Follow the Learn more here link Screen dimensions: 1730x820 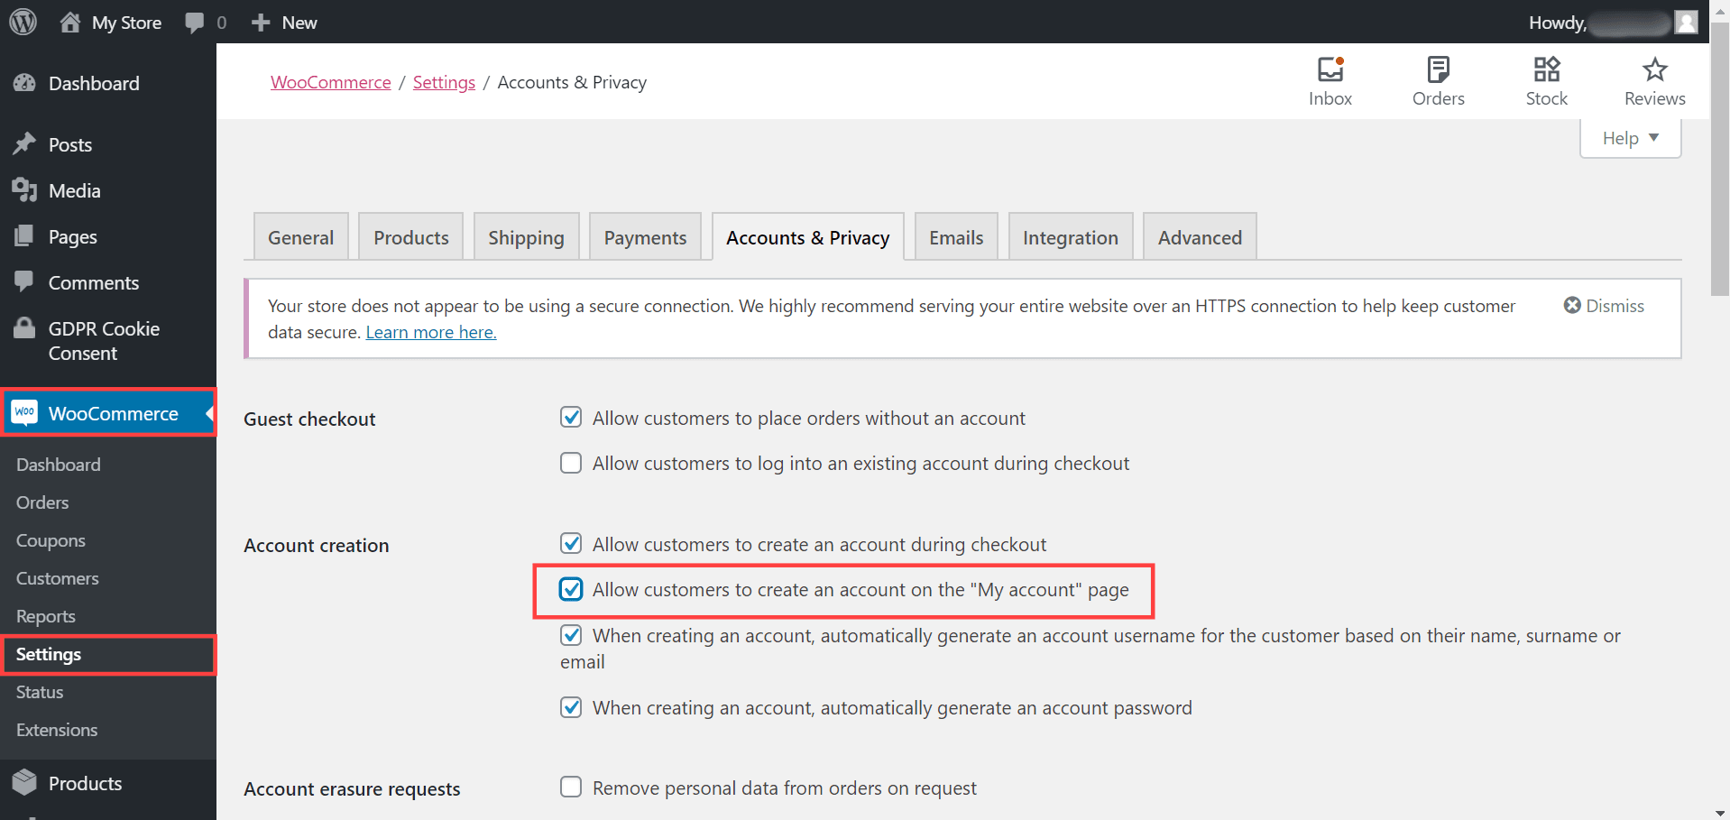click(x=431, y=332)
